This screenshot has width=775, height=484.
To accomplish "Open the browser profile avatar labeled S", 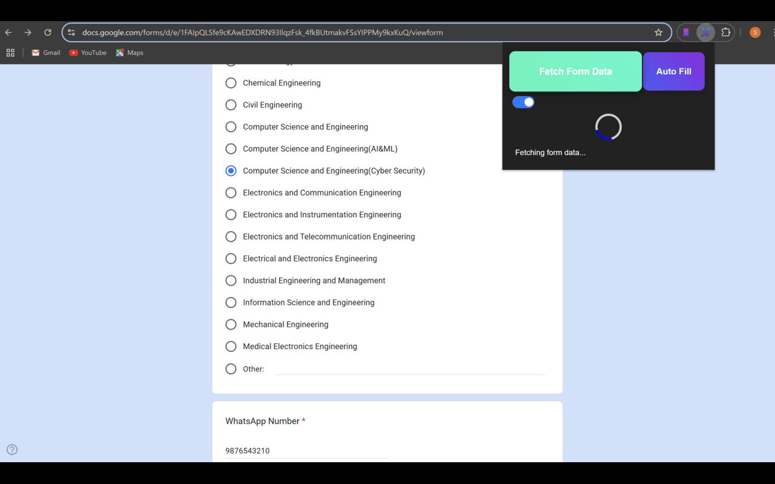I will click(x=754, y=32).
